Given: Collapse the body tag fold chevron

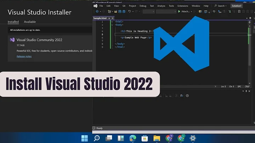Looking at the screenshot, I should (112, 25).
